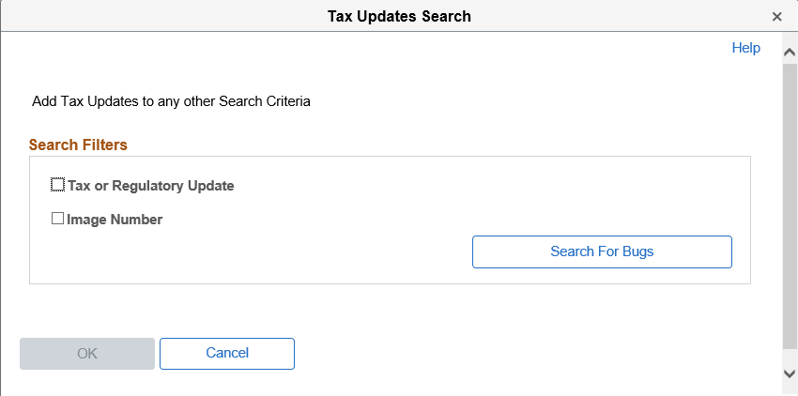Image resolution: width=798 pixels, height=396 pixels.
Task: Click the scrollbar up arrow
Action: click(x=790, y=53)
